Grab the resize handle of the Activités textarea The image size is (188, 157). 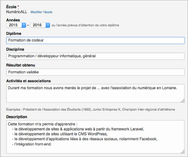click(x=182, y=101)
